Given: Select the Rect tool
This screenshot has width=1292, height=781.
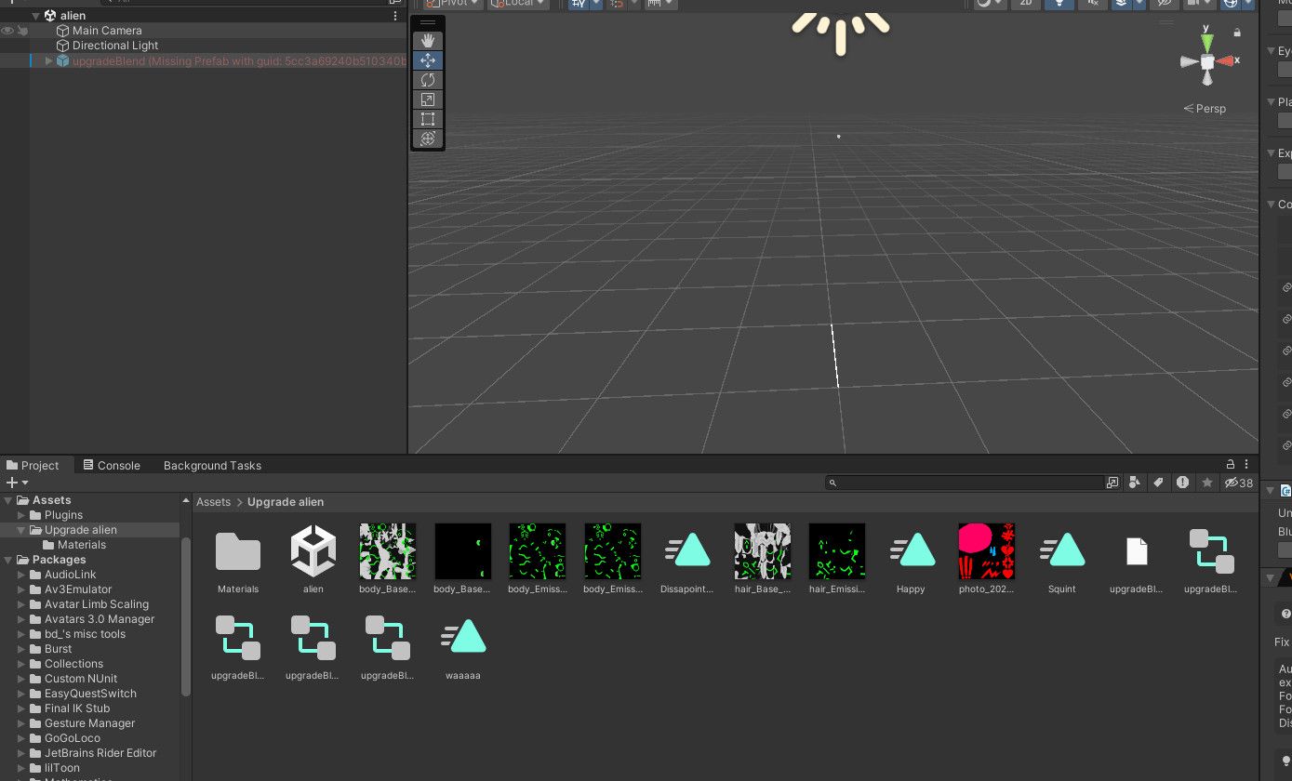Looking at the screenshot, I should 428,119.
